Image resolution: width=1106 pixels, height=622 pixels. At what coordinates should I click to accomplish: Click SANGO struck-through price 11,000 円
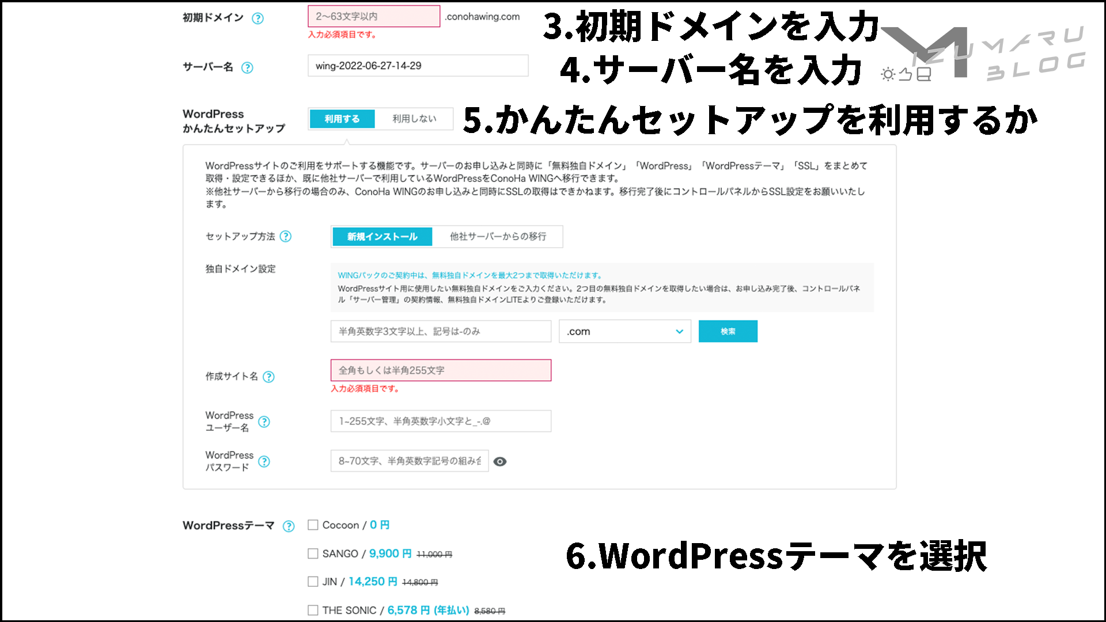[434, 554]
